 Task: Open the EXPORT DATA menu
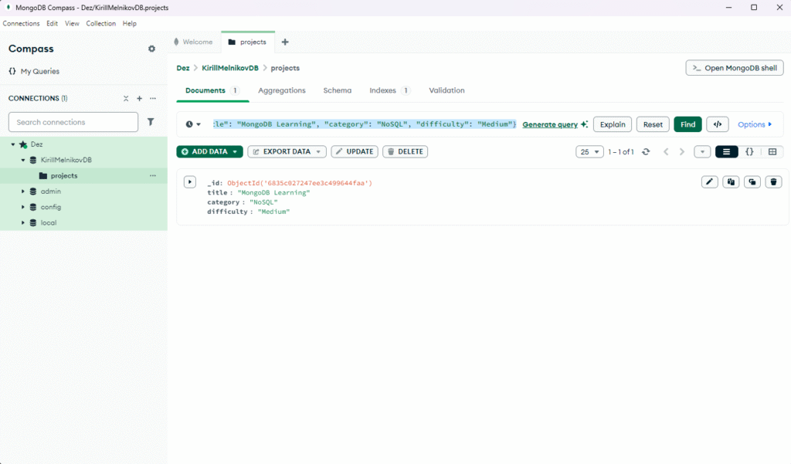pos(287,151)
